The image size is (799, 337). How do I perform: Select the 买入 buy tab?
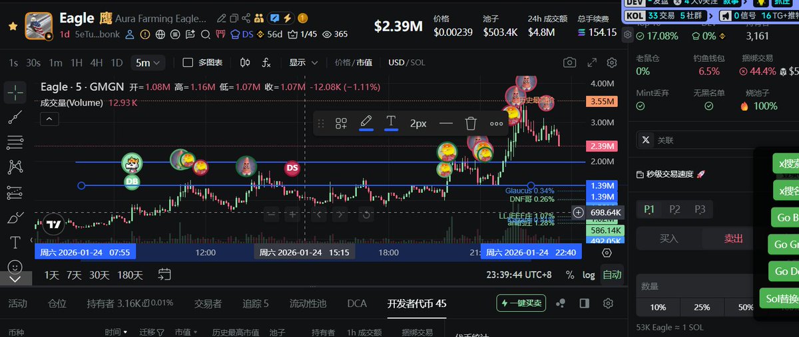click(669, 239)
